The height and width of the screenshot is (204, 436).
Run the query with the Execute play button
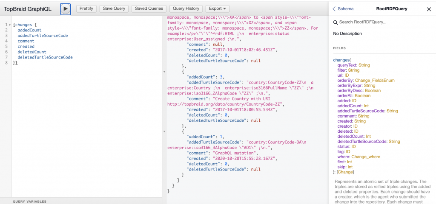coord(65,8)
